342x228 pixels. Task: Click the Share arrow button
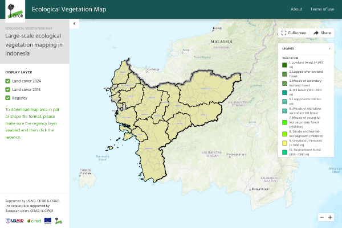pos(322,33)
